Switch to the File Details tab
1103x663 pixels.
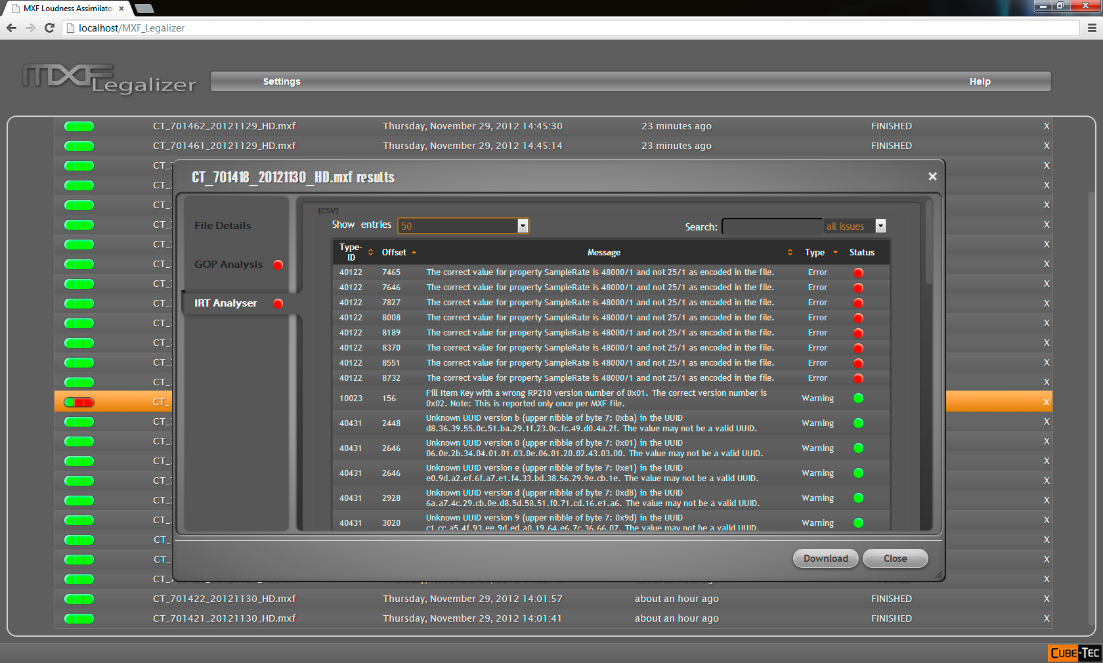(x=223, y=226)
